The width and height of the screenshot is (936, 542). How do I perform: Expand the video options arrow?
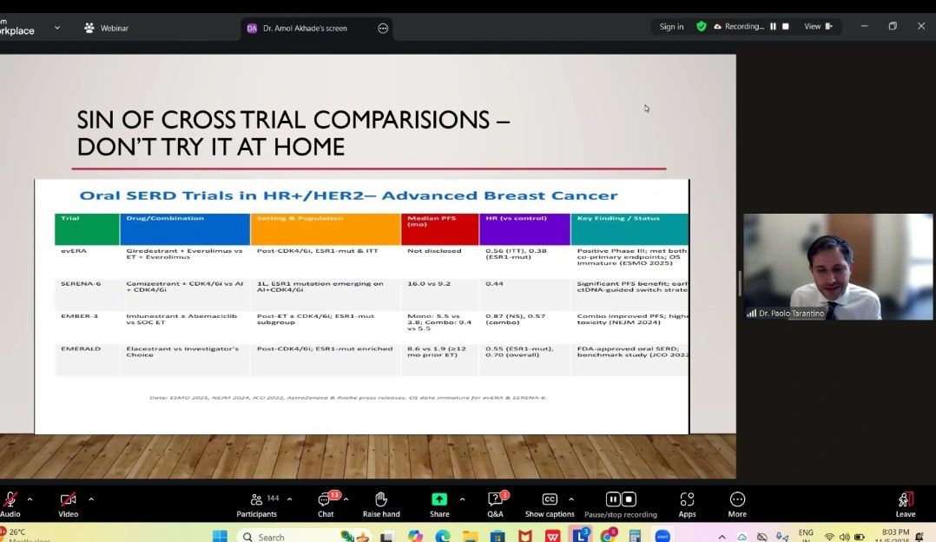(x=91, y=499)
